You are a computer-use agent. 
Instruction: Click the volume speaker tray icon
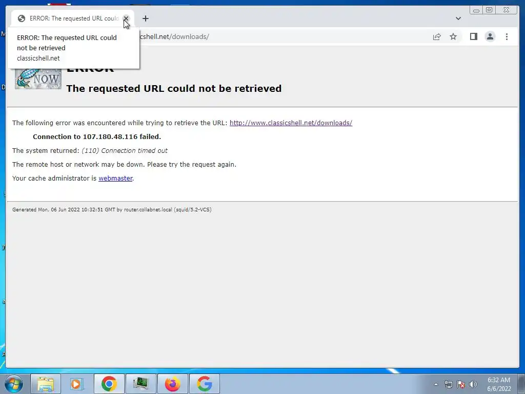473,384
